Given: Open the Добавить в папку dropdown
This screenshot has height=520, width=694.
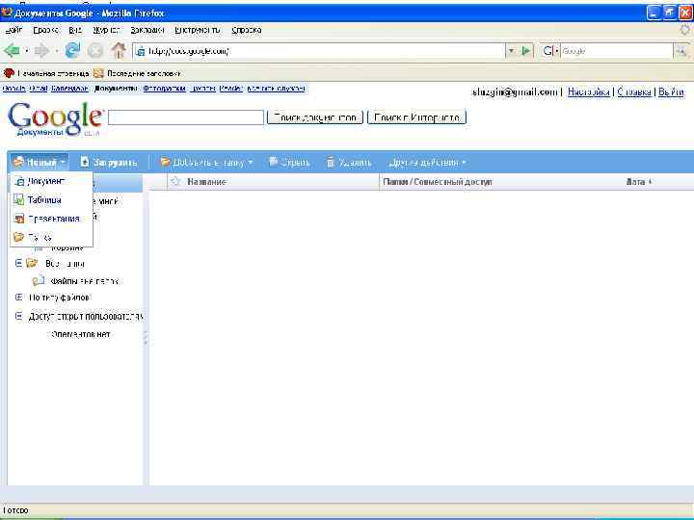Looking at the screenshot, I should pyautogui.click(x=206, y=163).
